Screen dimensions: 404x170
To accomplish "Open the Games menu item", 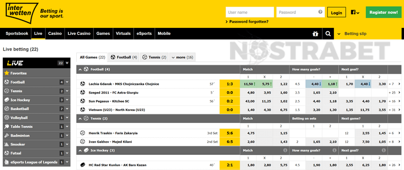I will tap(103, 34).
